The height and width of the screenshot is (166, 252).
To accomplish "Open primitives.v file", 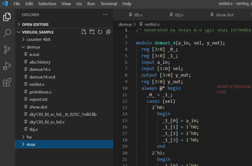I will (64, 92).
